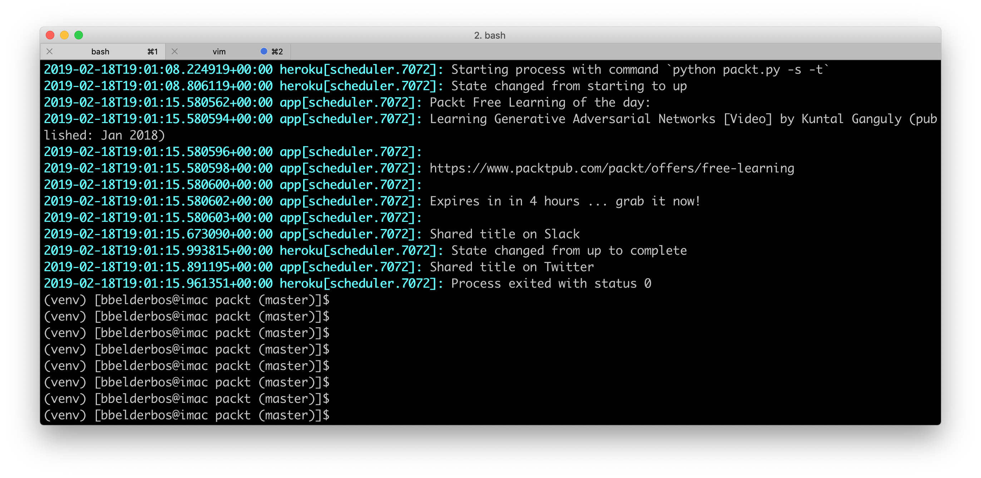This screenshot has width=981, height=478.
Task: Close the vim tab with its X
Action: pos(175,52)
